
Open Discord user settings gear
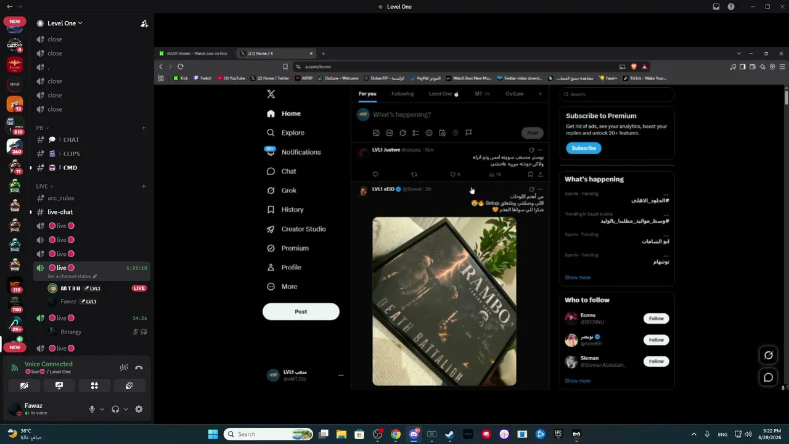point(139,409)
